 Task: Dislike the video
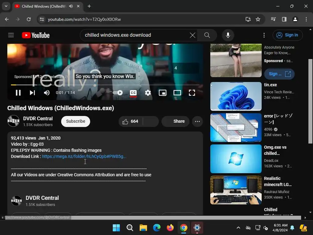coord(151,121)
